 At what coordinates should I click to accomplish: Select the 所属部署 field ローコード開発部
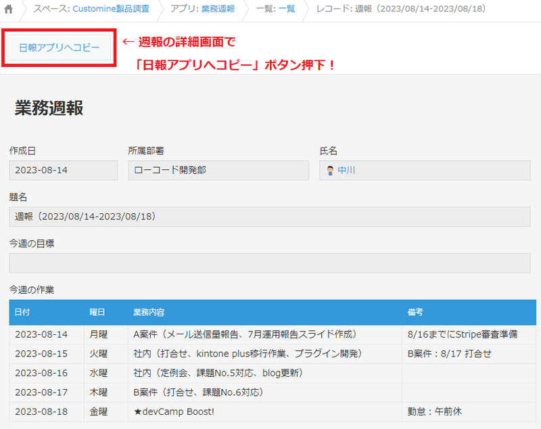point(218,170)
